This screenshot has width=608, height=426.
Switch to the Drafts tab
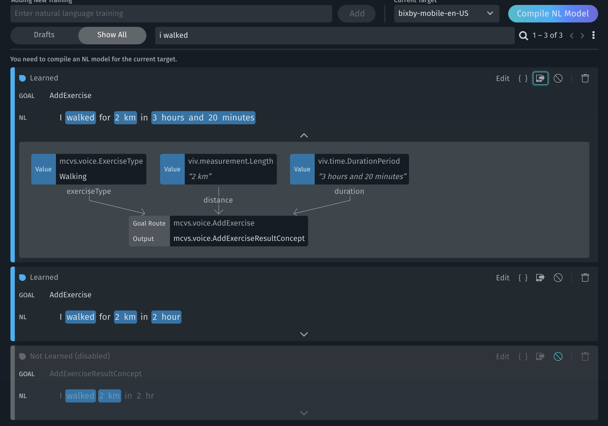[44, 35]
